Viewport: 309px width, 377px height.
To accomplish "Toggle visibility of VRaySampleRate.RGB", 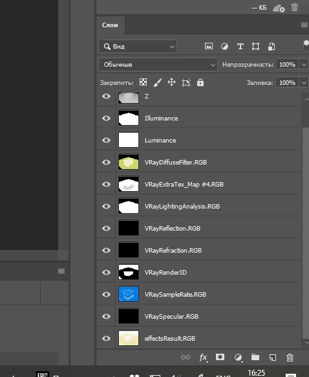I will pyautogui.click(x=106, y=294).
